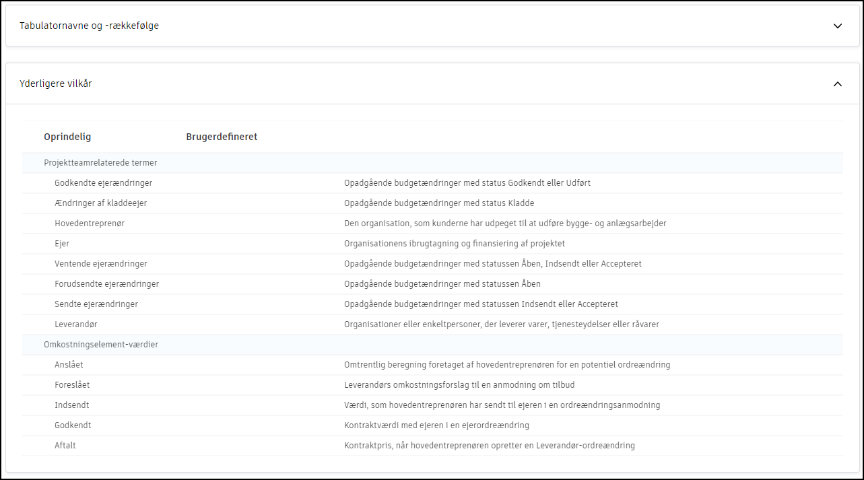Expand the Tabulatornavne og -rækkefølge section
Screen dimensions: 864x480
click(837, 26)
